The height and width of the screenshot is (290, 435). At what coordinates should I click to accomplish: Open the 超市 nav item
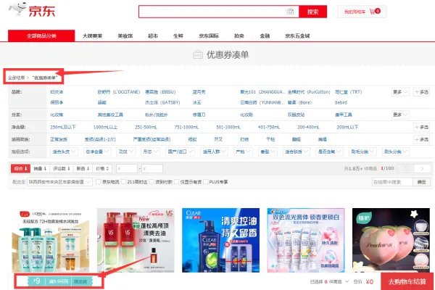click(x=152, y=36)
